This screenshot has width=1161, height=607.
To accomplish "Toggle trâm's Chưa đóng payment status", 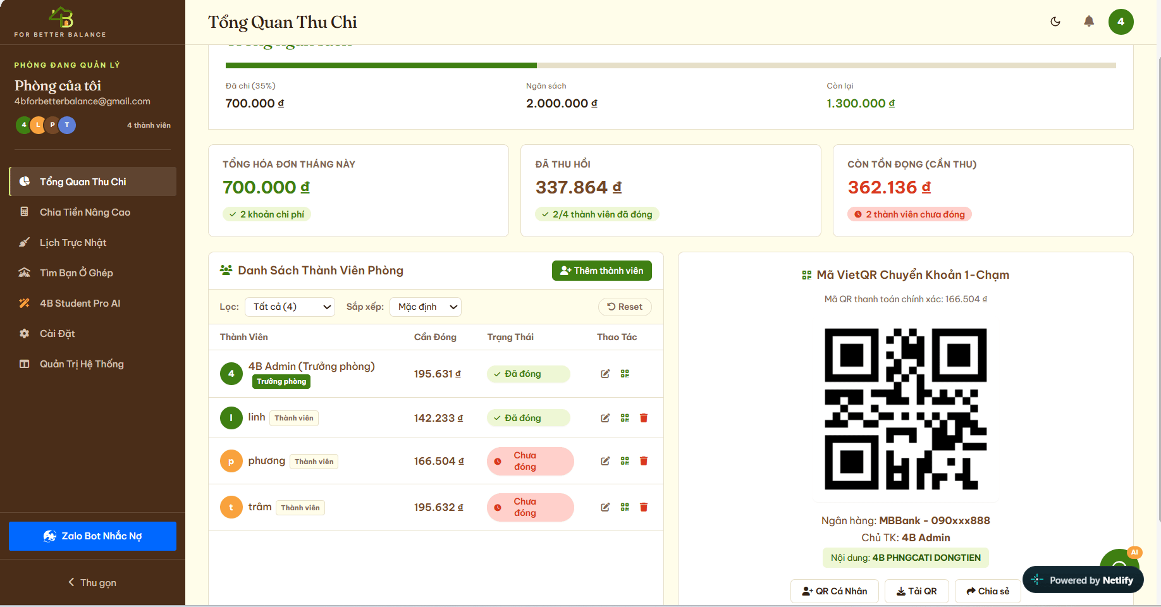I will pos(530,507).
